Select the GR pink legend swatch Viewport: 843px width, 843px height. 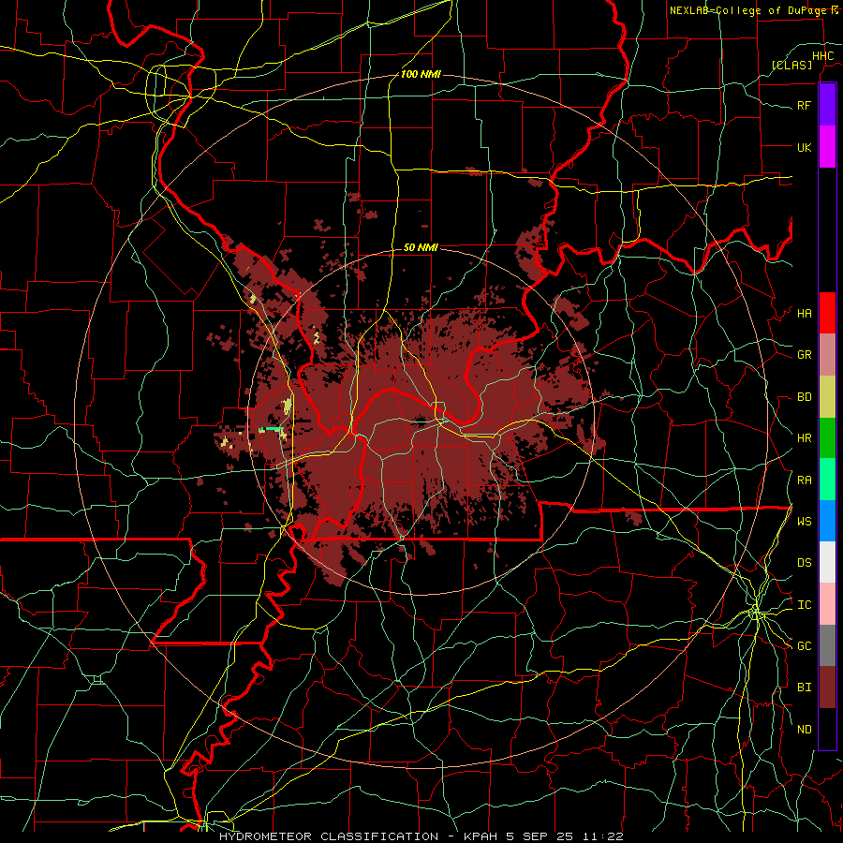pyautogui.click(x=827, y=354)
